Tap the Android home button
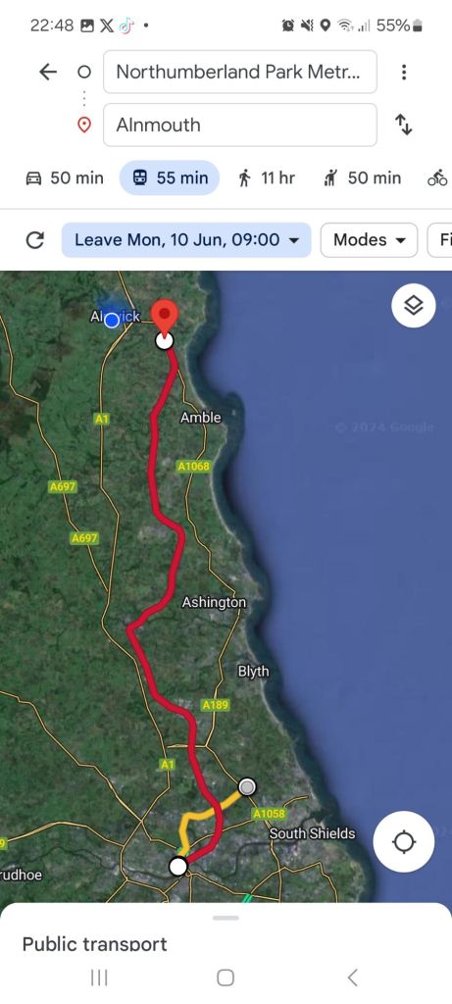 coord(226,978)
